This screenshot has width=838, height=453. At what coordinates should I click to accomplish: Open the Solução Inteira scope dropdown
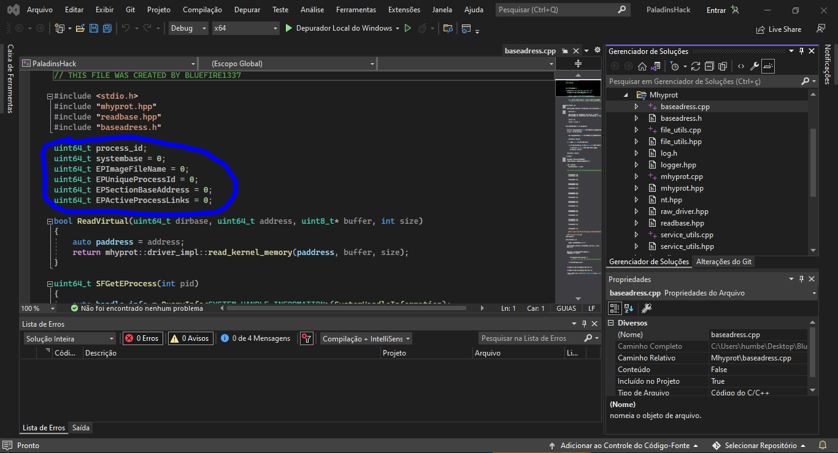click(x=69, y=338)
